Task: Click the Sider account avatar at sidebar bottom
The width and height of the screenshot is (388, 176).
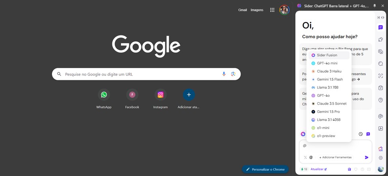Action: [x=381, y=169]
